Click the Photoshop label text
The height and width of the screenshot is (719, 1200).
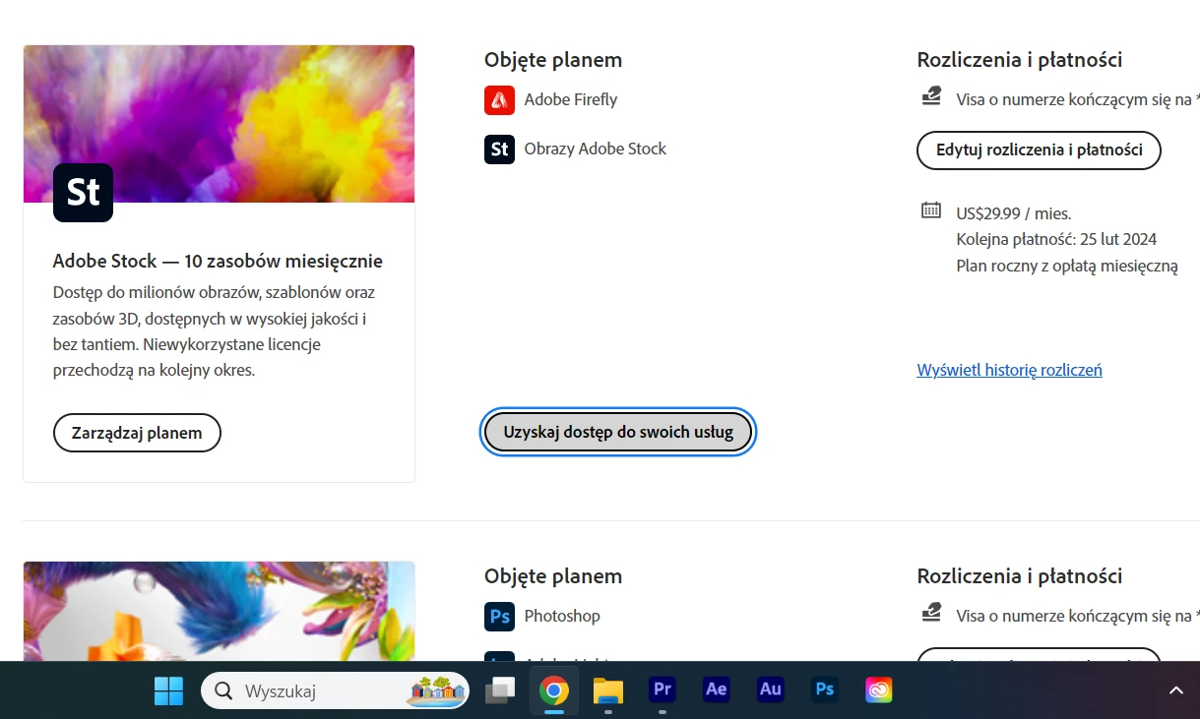point(562,616)
